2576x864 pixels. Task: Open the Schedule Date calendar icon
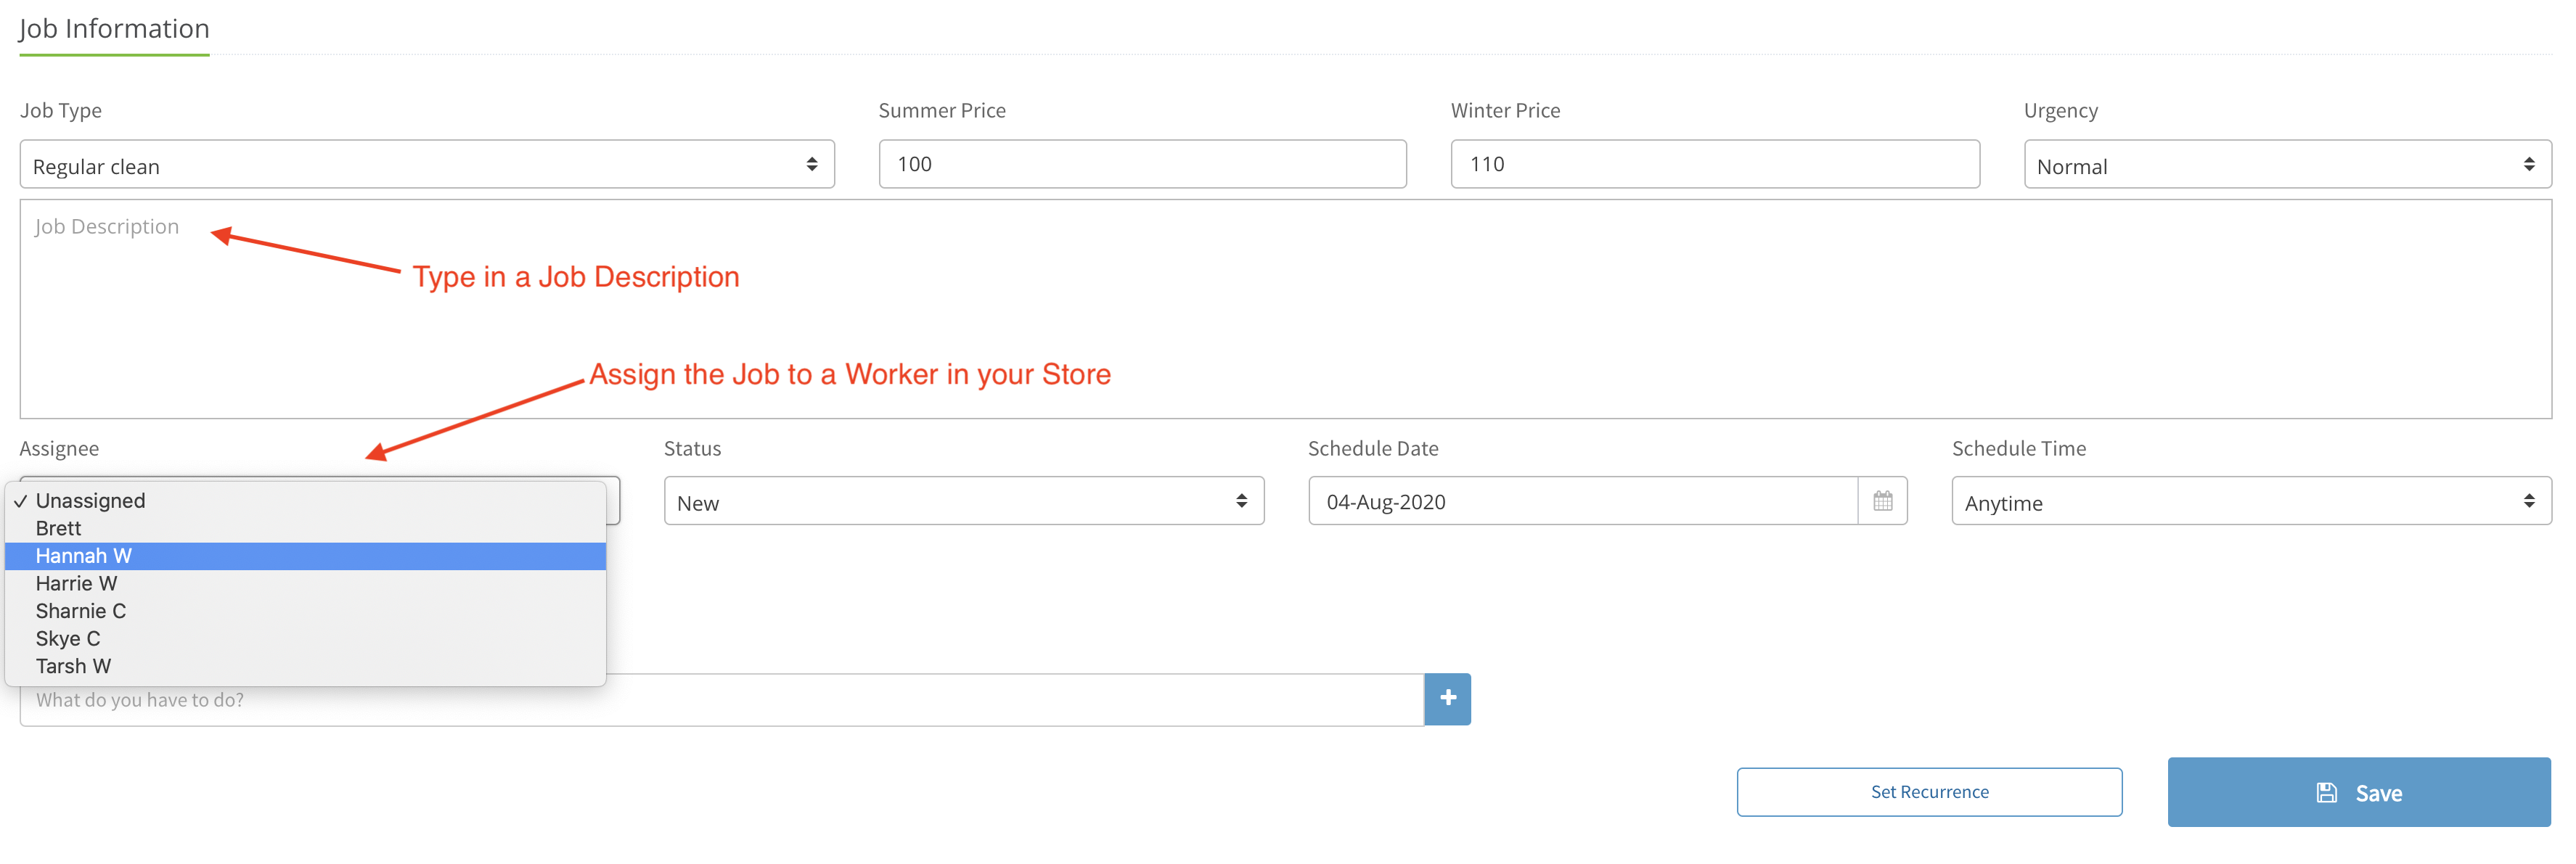coord(1882,501)
